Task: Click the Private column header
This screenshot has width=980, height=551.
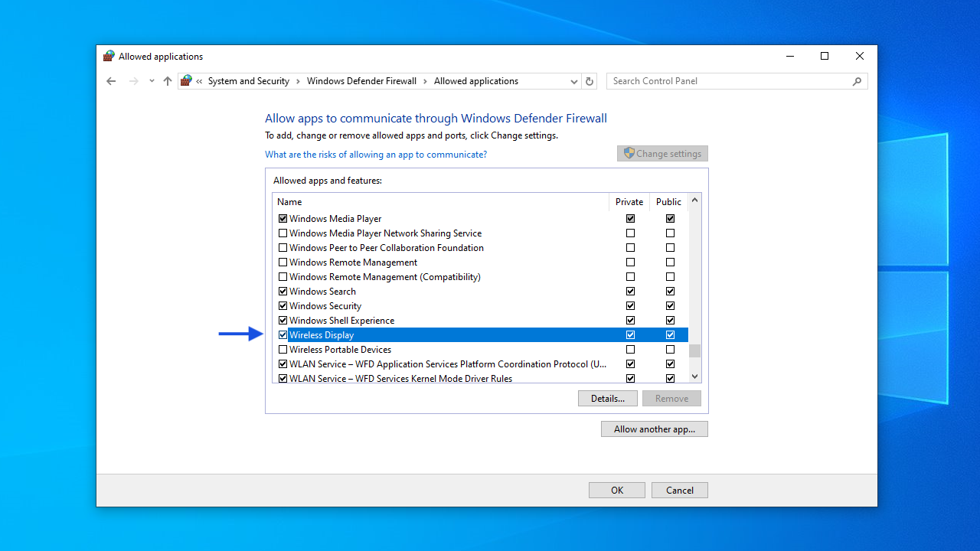Action: 629,202
